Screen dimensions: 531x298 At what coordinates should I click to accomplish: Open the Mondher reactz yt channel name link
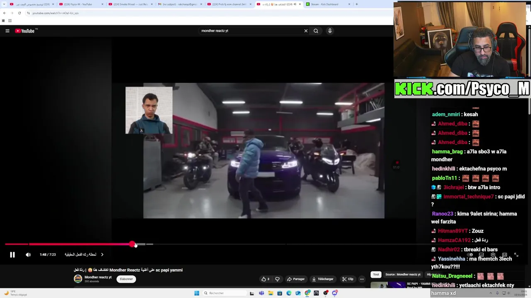click(x=98, y=277)
